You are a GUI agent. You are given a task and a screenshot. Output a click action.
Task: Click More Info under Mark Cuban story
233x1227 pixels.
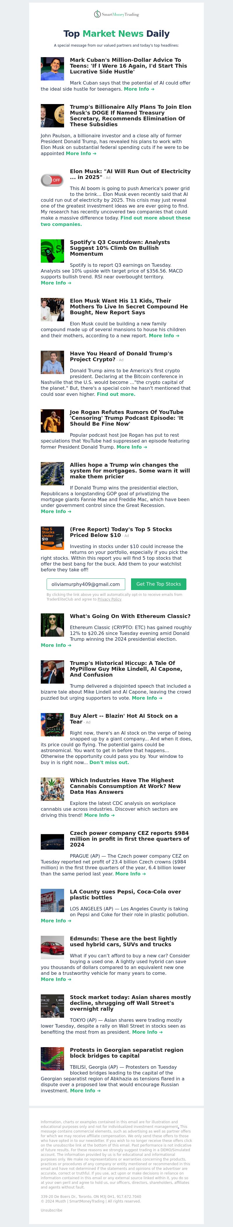(139, 89)
